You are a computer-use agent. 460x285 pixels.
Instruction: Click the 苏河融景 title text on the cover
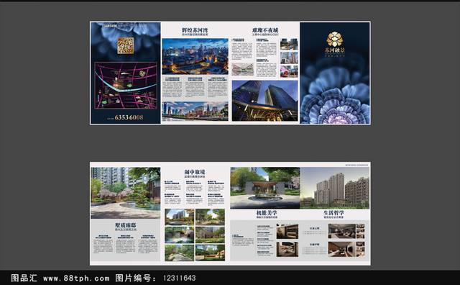(335, 50)
